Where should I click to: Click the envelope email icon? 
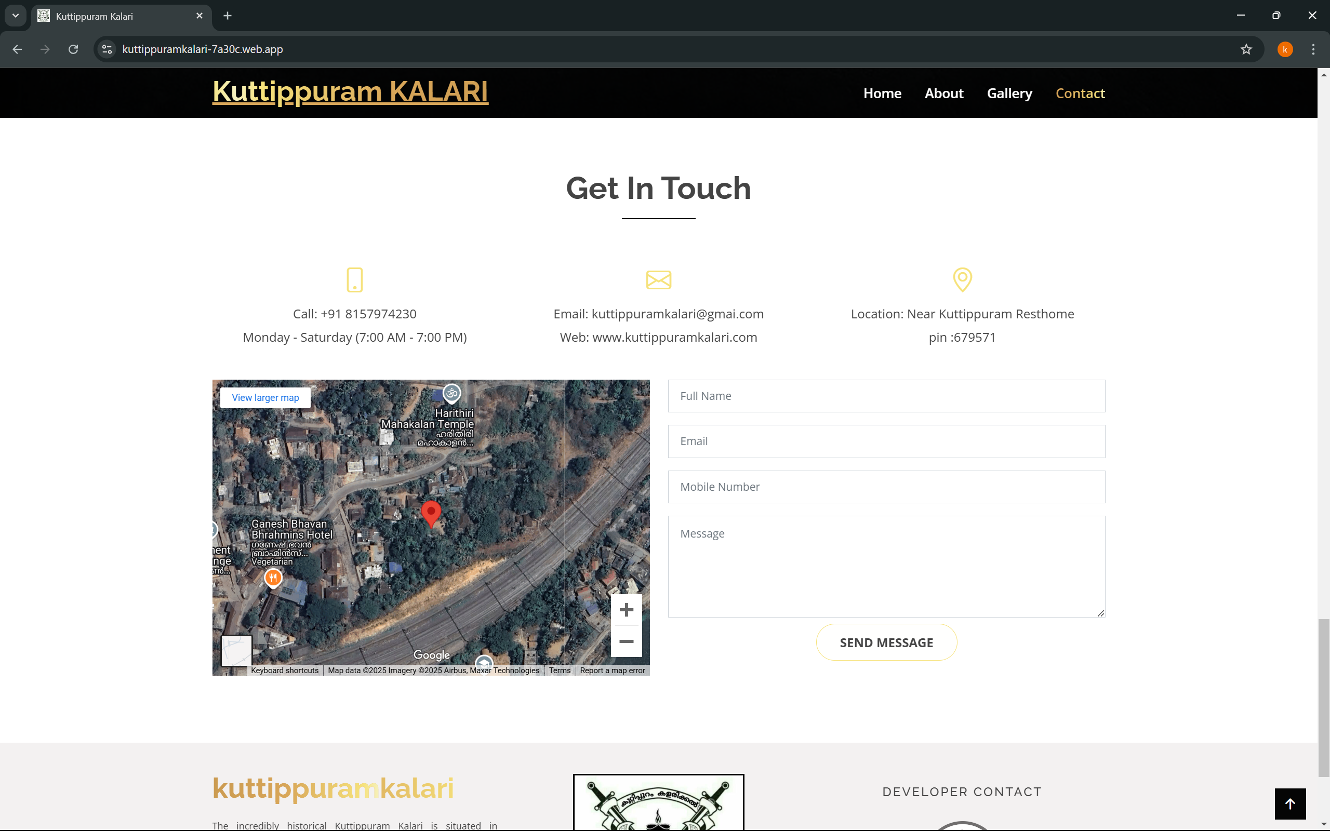[658, 280]
